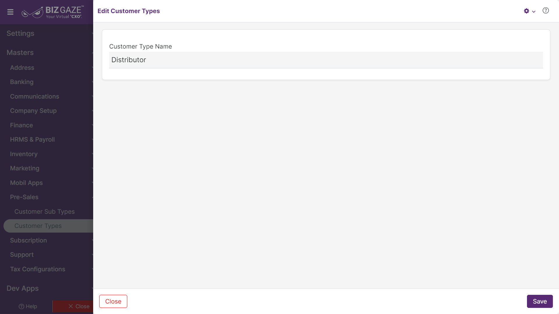Click the Edit Customer Types title
The height and width of the screenshot is (314, 559).
tap(129, 11)
